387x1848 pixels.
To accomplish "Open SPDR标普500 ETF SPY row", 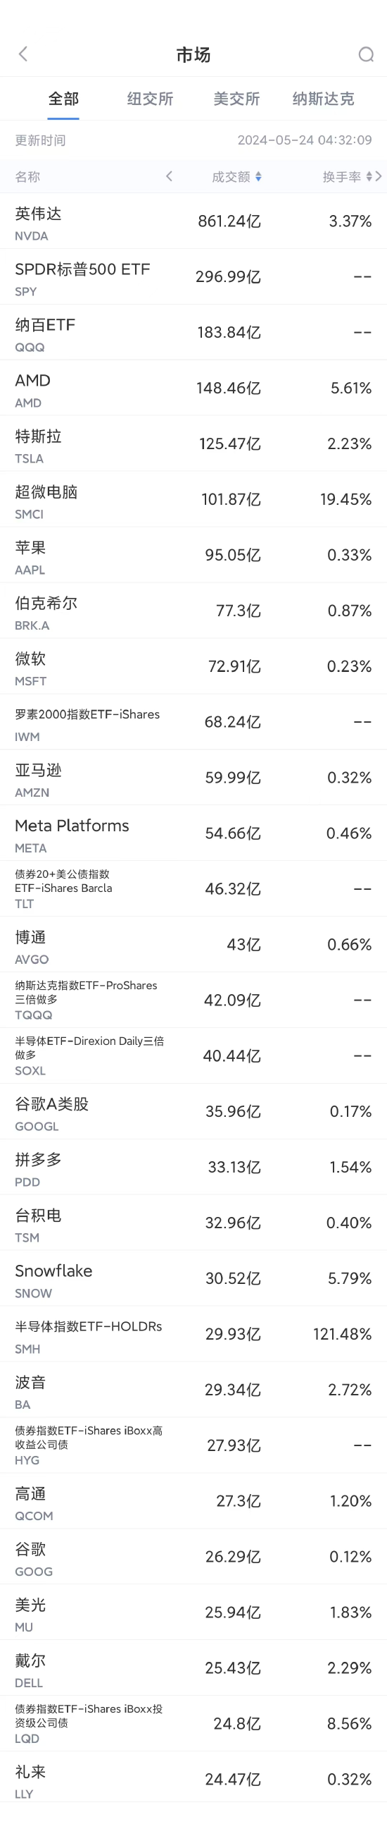I will pyautogui.click(x=193, y=277).
